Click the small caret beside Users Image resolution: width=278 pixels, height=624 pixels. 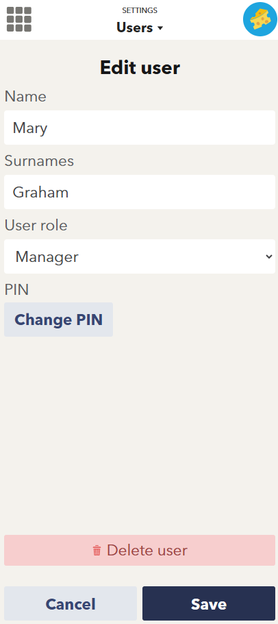tap(160, 28)
